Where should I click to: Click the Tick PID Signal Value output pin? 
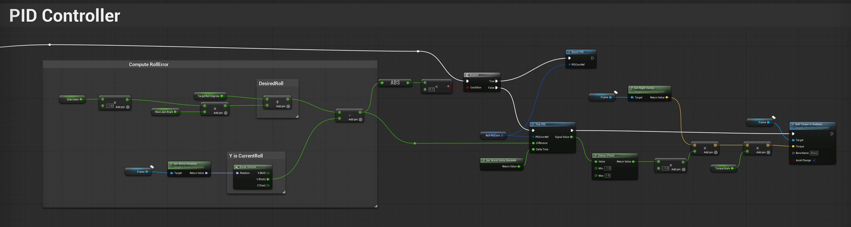[x=572, y=137]
